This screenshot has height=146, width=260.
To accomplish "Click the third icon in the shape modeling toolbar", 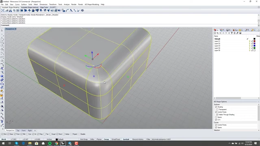I will 11,11.
